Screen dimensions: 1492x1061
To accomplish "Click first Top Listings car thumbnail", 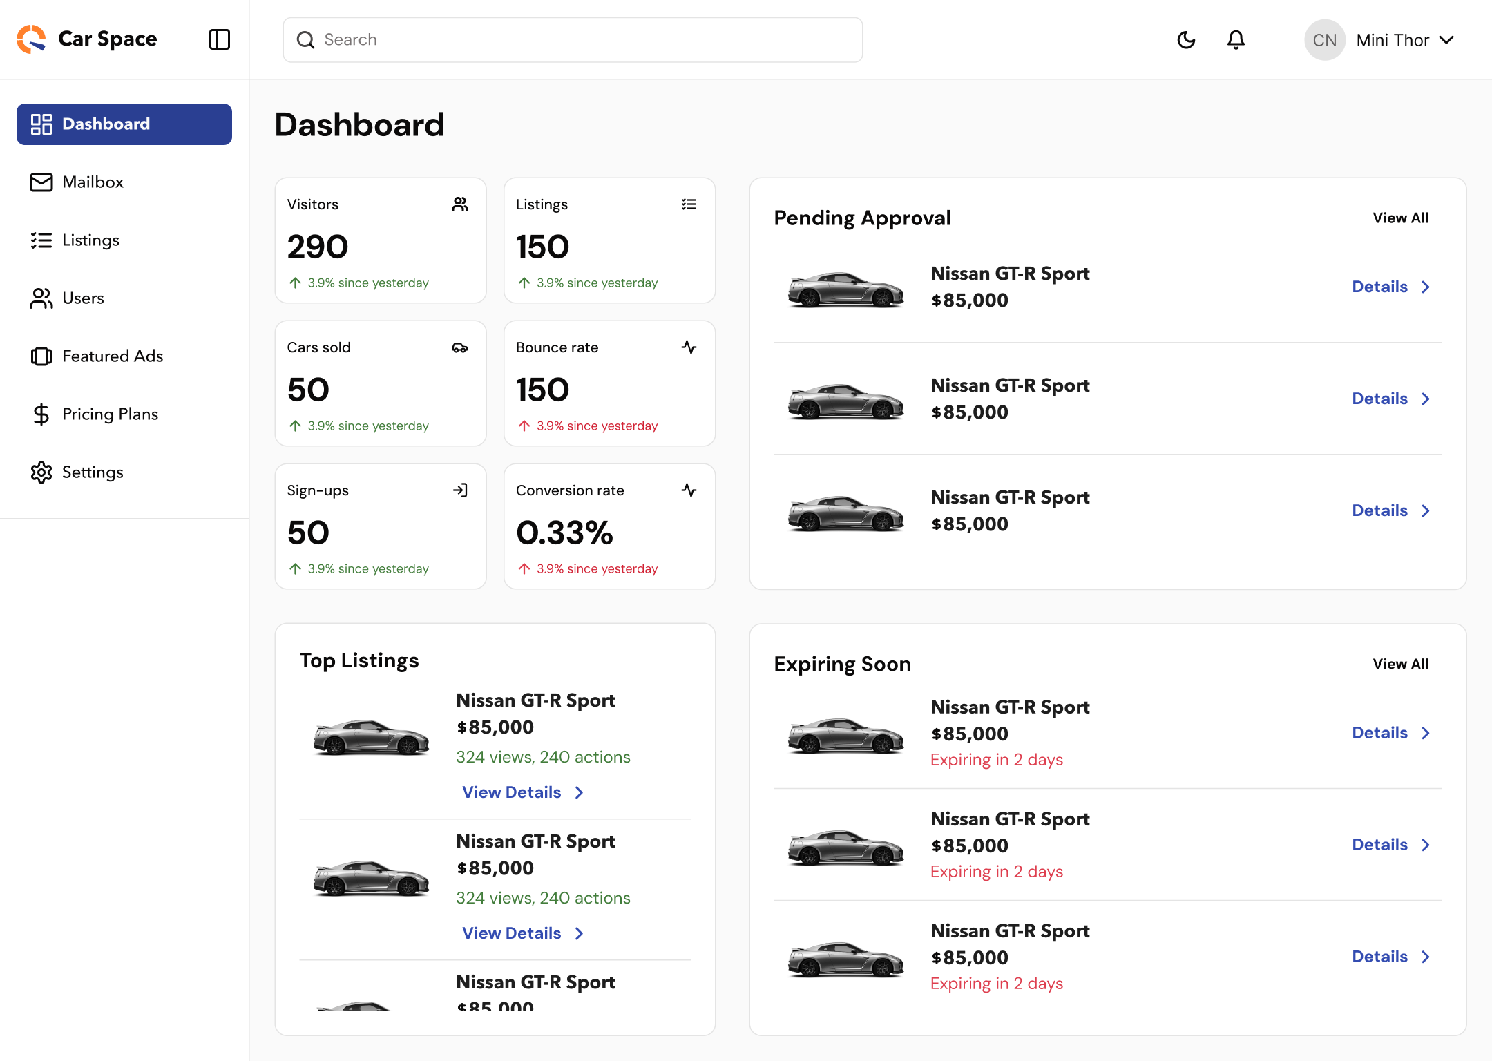I will coord(371,736).
